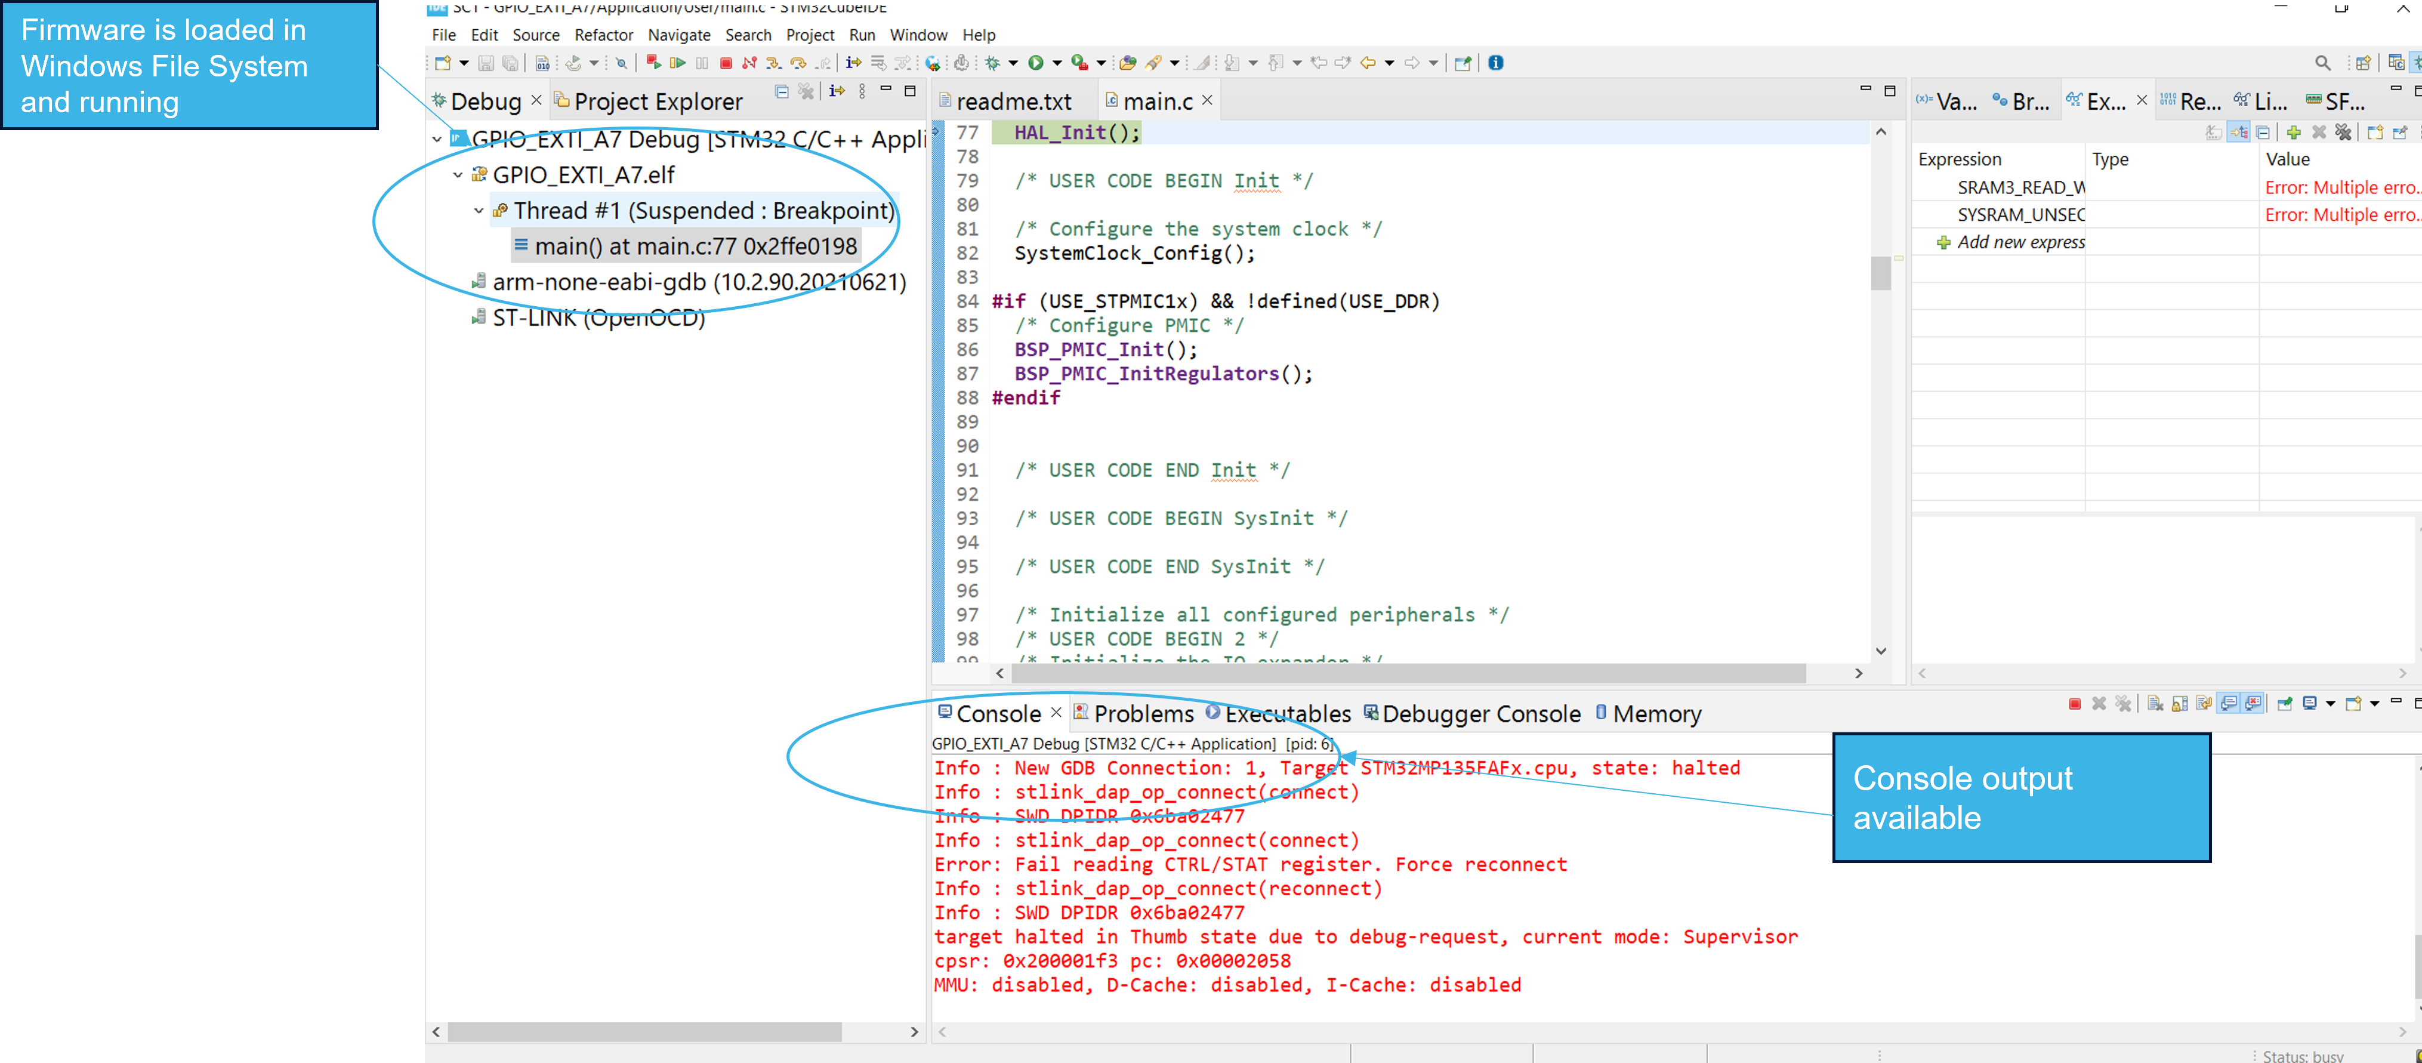Switch to the readme.txt editor tab

(x=1005, y=101)
